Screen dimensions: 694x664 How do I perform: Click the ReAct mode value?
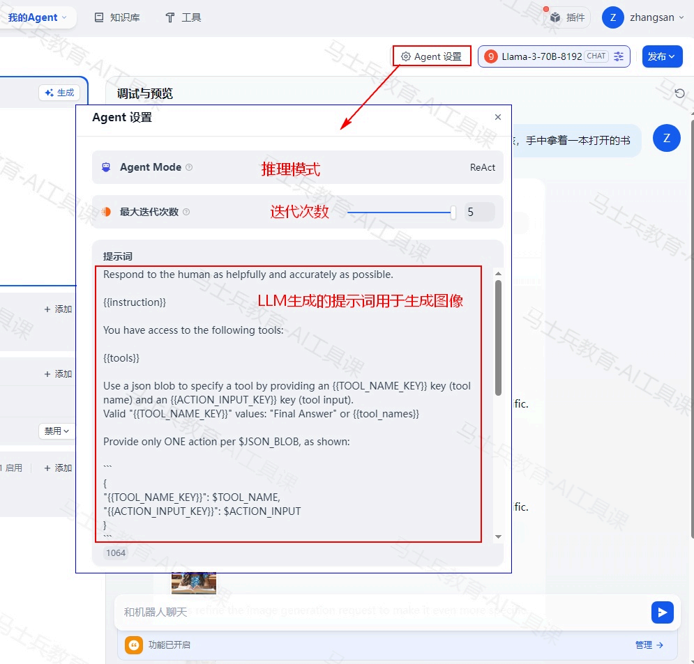(x=483, y=167)
